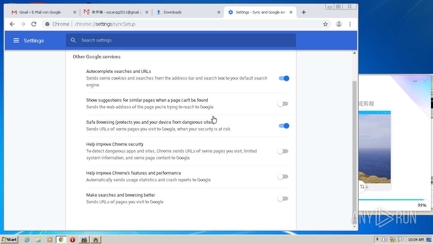Switch to the Gmail – E-Mail von Google tab

[x=44, y=12]
